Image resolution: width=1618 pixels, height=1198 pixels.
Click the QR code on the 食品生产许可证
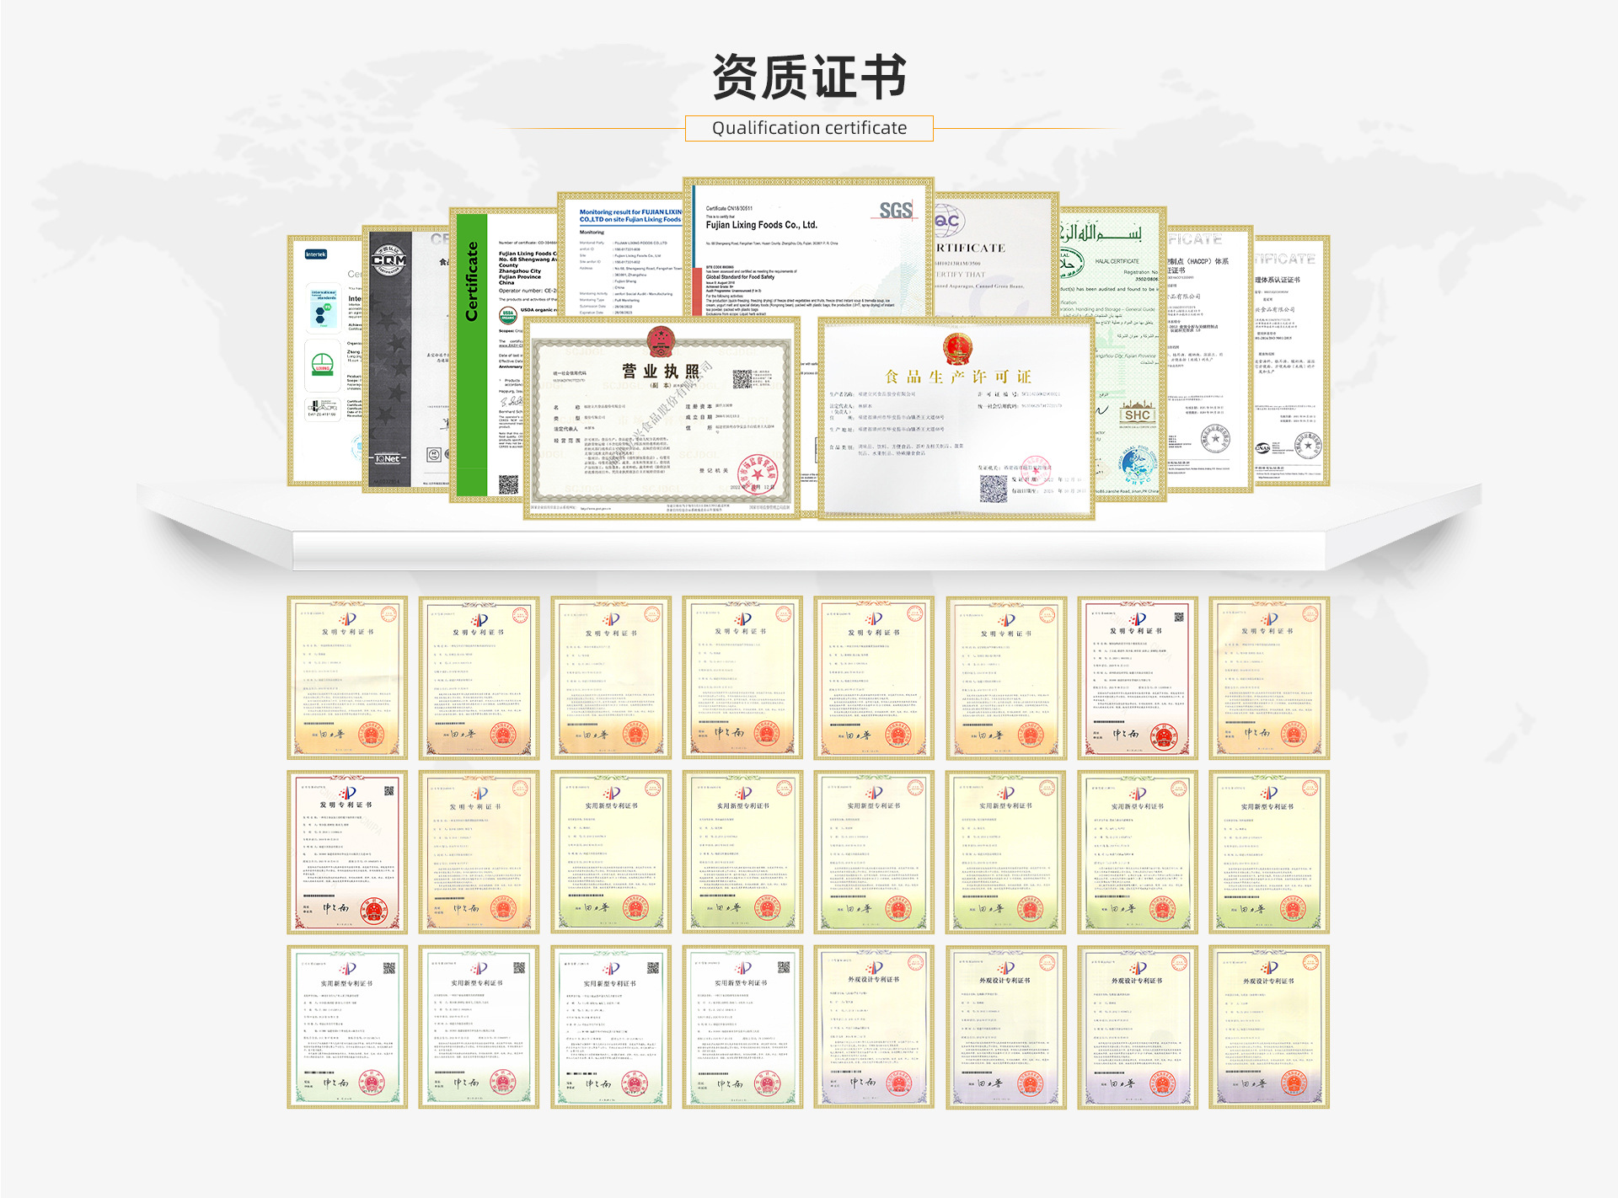(994, 489)
